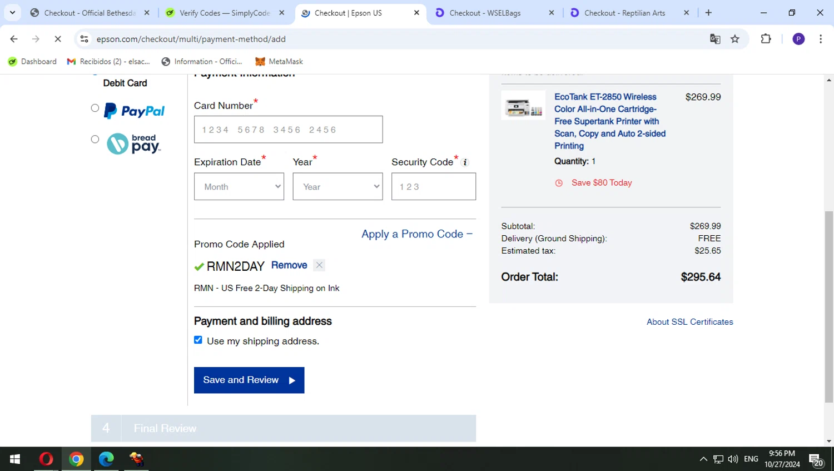Open MetaMask bookmark
Image resolution: width=834 pixels, height=471 pixels.
(279, 62)
